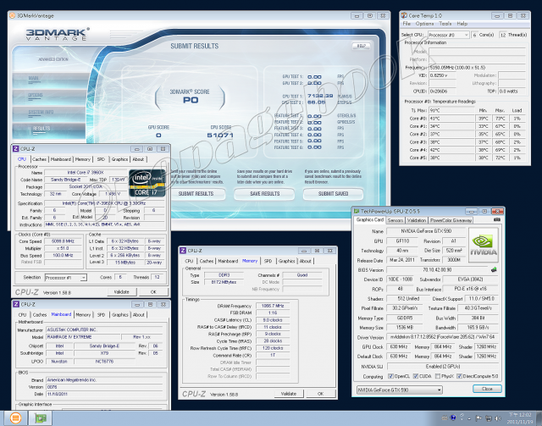Open the orange-circle taskbar application
This screenshot has height=426, width=542.
click(15, 418)
